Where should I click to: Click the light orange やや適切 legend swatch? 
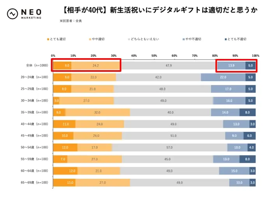coord(90,39)
